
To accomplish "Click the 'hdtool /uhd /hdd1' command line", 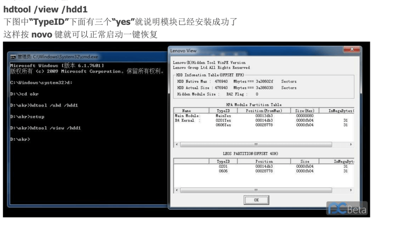I will click(x=44, y=105).
